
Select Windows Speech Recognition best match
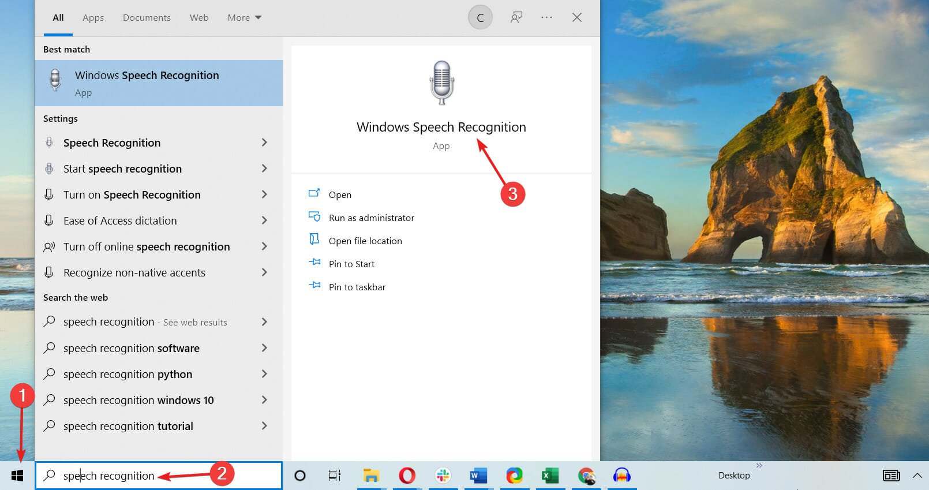(159, 83)
